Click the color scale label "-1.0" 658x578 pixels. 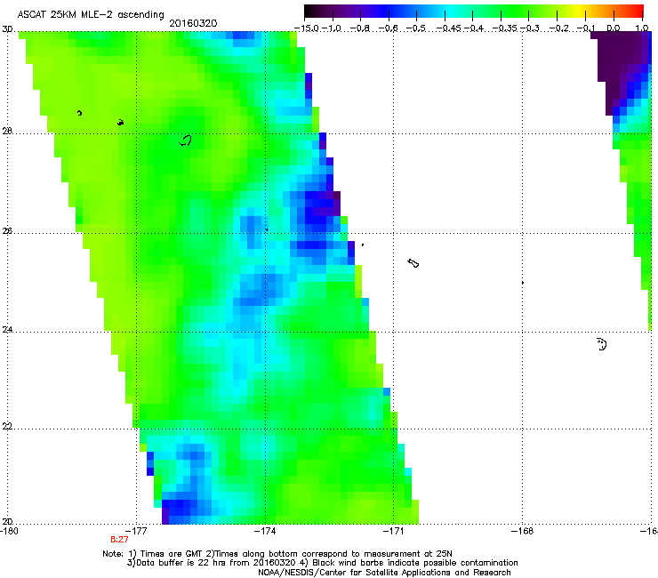(333, 28)
